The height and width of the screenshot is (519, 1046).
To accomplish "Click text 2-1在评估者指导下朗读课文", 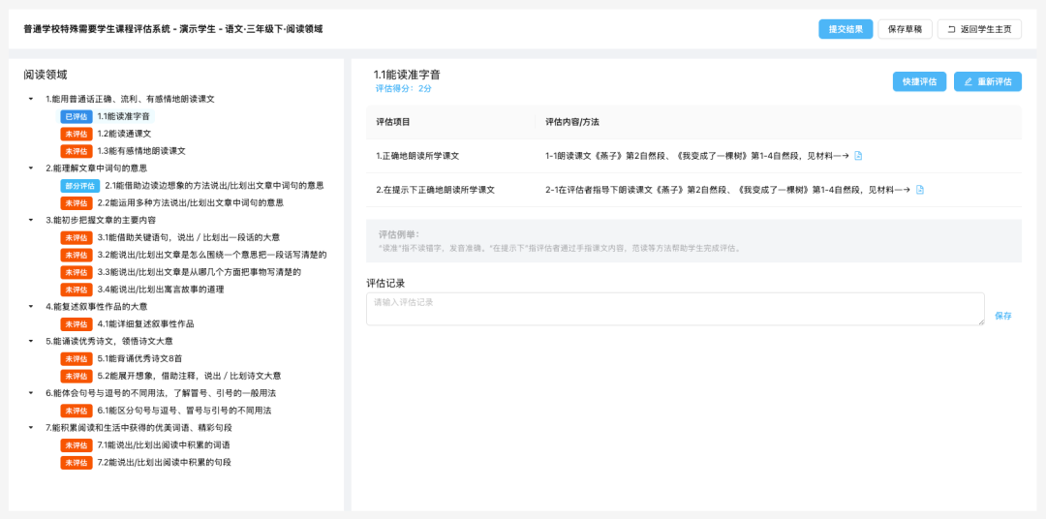I will point(727,190).
